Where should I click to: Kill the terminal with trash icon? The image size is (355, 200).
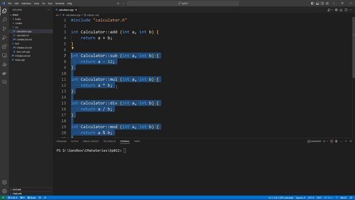coord(336,141)
